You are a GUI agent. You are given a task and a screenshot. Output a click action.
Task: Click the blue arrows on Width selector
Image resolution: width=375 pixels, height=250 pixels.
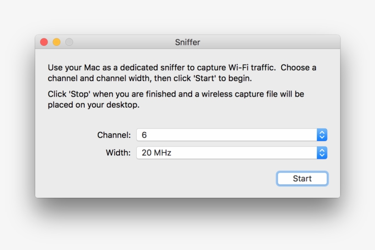tap(322, 153)
